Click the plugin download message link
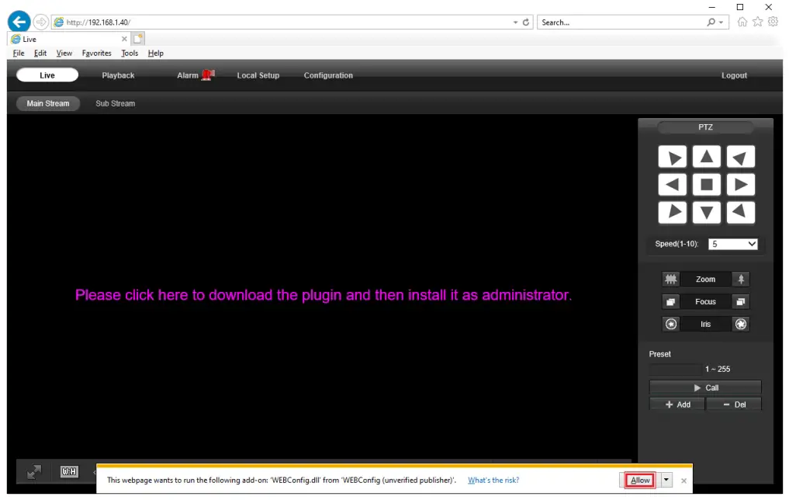 324,294
